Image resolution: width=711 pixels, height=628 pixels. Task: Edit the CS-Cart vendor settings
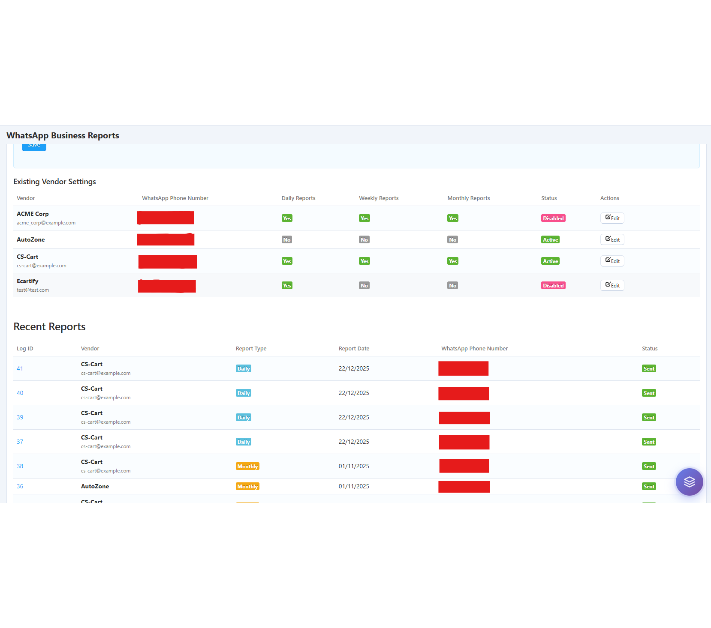[612, 261]
